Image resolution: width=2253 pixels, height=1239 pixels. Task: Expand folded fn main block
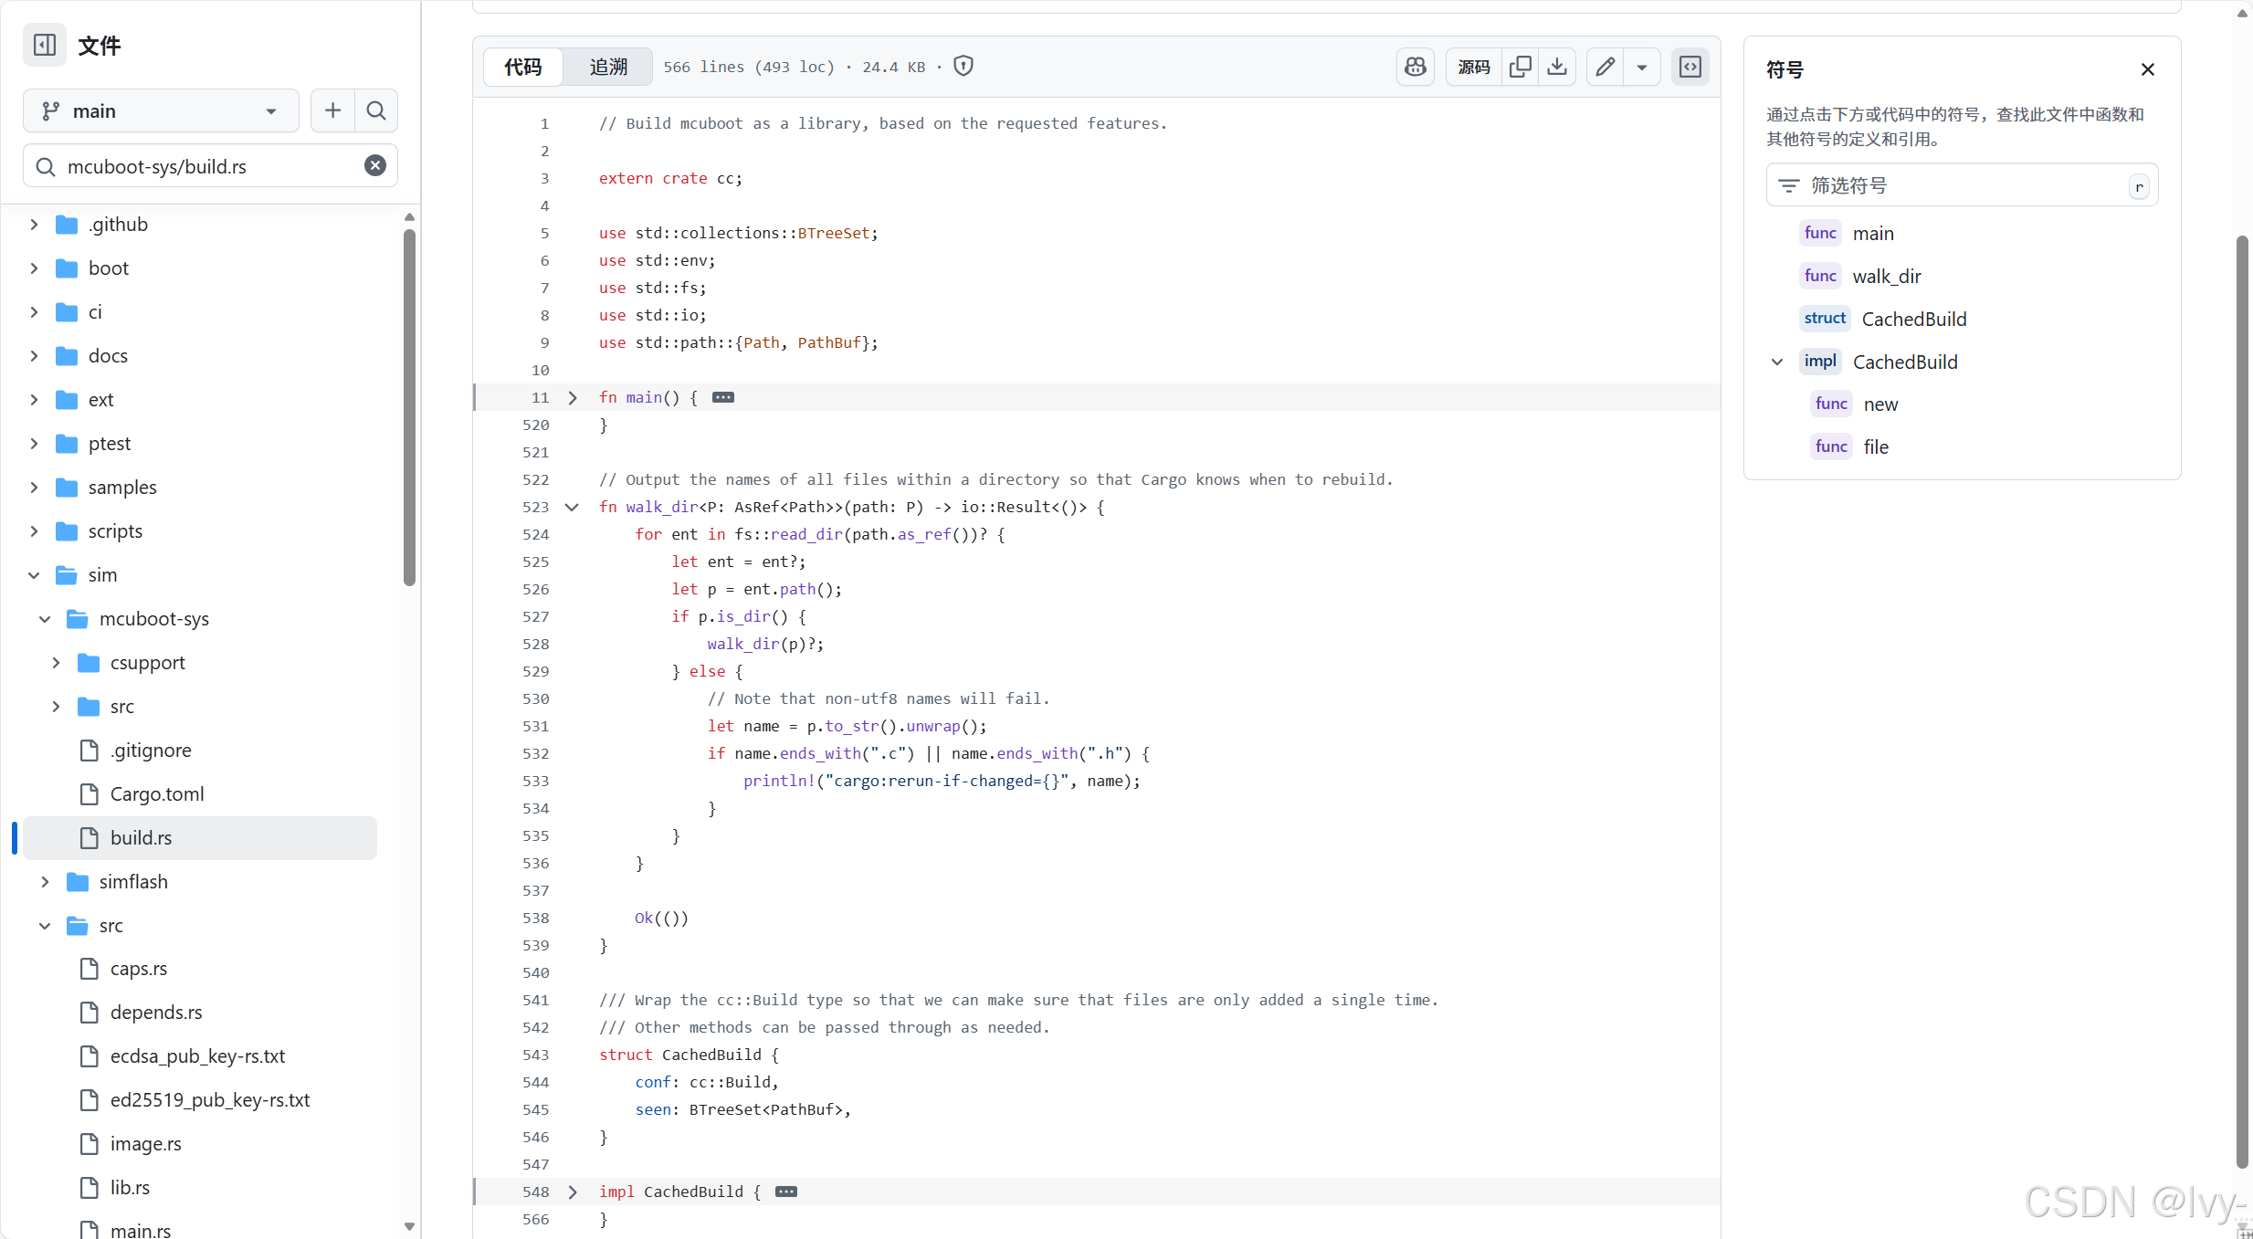coord(573,397)
